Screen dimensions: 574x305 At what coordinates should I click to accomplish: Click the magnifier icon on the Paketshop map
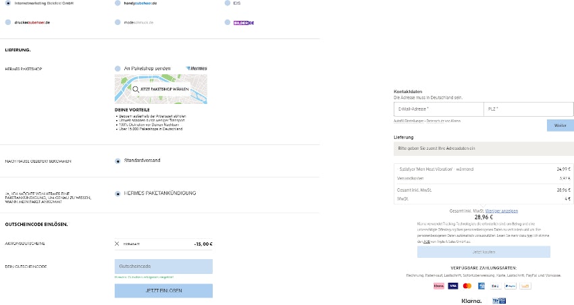click(x=136, y=89)
